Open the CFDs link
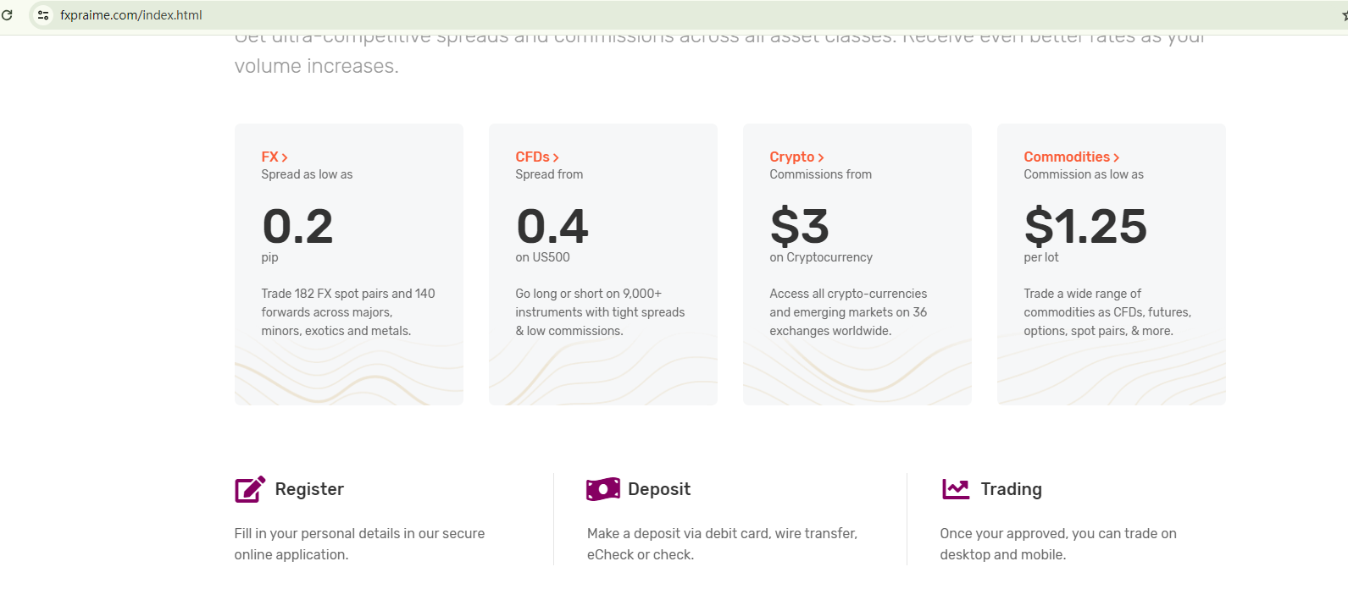1348x600 pixels. 532,157
